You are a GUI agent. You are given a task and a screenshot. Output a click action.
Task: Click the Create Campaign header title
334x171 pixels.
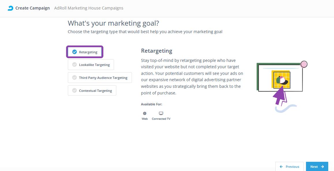coord(33,8)
